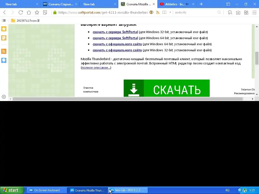Bookmark page with the star icon in toolbar
The image size is (259, 194).
pos(37,12)
